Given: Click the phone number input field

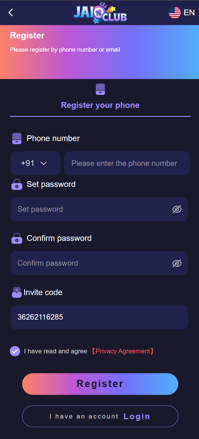Looking at the screenshot, I should (x=127, y=163).
